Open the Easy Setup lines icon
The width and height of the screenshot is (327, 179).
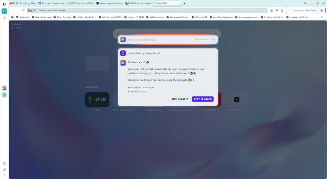pyautogui.click(x=277, y=10)
